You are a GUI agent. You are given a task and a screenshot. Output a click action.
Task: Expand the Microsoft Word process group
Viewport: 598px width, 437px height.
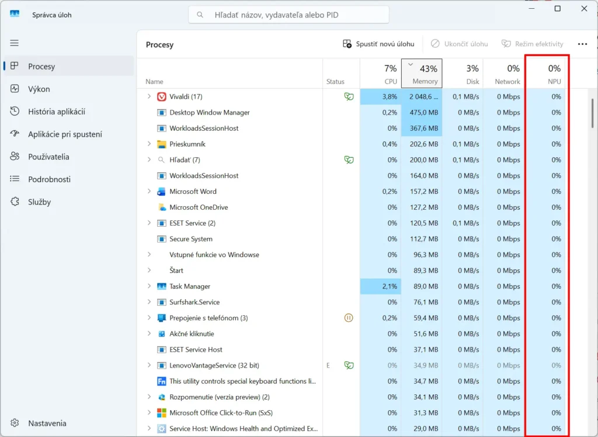pyautogui.click(x=149, y=191)
